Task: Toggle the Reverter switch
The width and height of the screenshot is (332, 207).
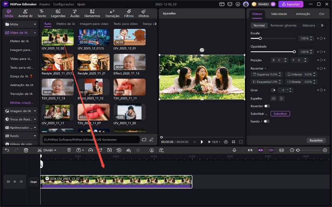Action: [267, 106]
